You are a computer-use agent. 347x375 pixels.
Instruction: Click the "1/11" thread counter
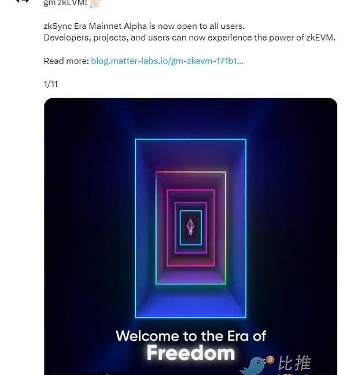[x=51, y=84]
